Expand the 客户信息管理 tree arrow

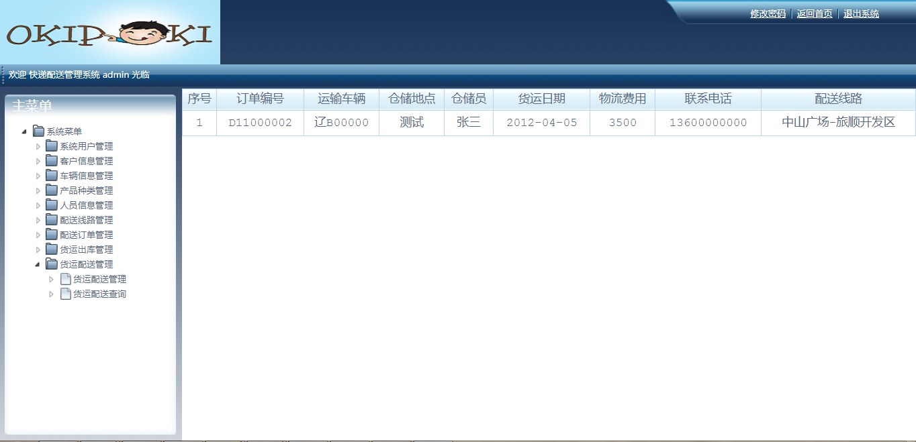(x=38, y=161)
